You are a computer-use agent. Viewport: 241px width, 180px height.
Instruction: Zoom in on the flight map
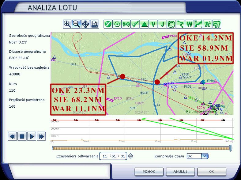pos(67,24)
